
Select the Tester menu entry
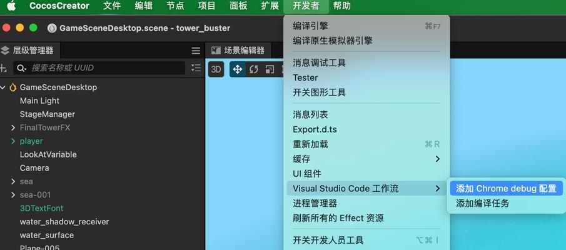tap(366, 77)
